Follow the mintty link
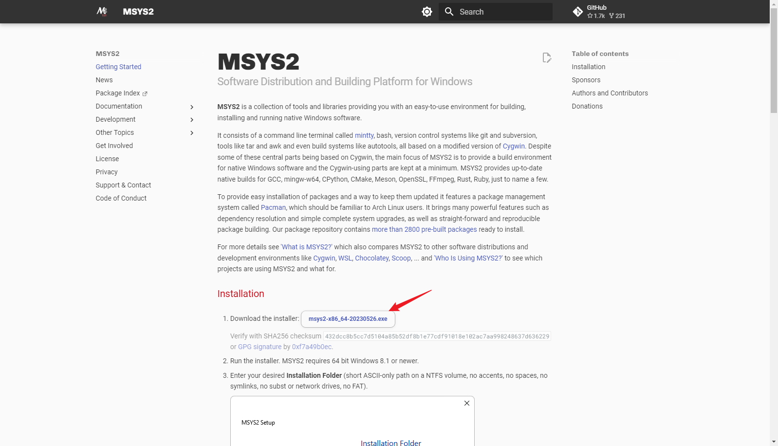778x446 pixels. tap(364, 135)
